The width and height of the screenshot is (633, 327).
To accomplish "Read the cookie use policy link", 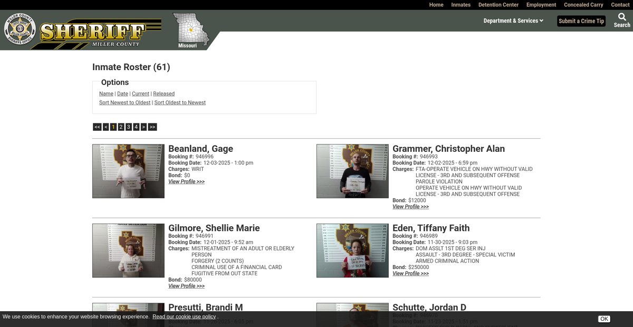I will [x=184, y=317].
